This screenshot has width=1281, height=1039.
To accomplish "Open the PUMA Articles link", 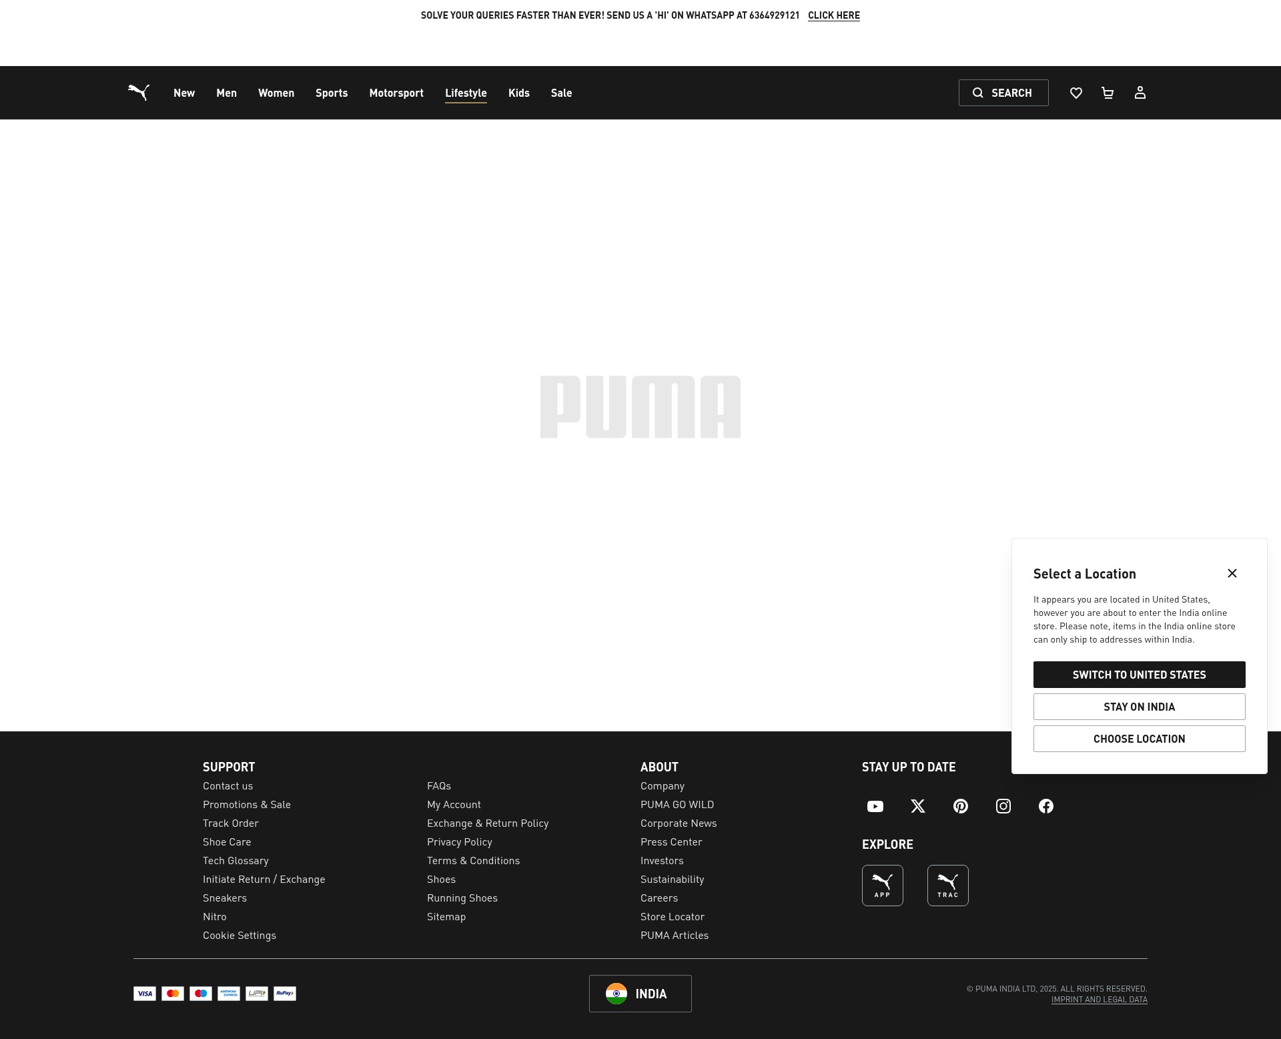I will [x=675, y=936].
